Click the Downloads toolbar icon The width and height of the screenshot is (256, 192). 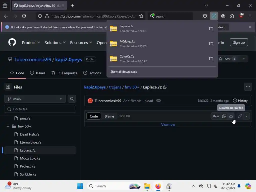pyautogui.click(x=214, y=16)
